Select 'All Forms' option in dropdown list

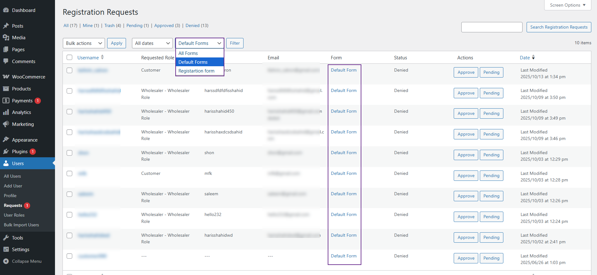coord(188,53)
